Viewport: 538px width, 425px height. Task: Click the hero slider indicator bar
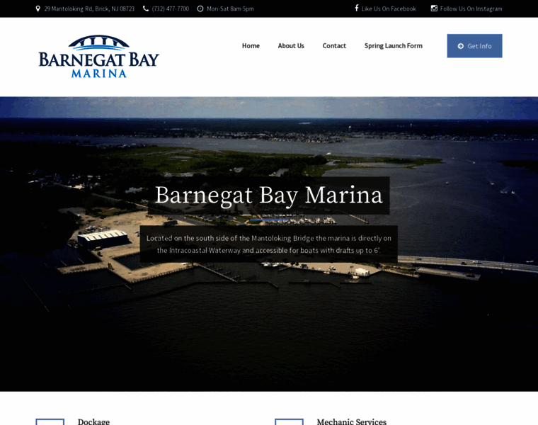269,220
